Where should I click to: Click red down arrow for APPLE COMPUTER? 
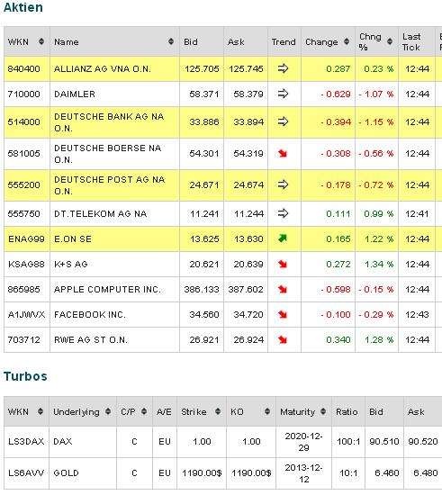[283, 289]
